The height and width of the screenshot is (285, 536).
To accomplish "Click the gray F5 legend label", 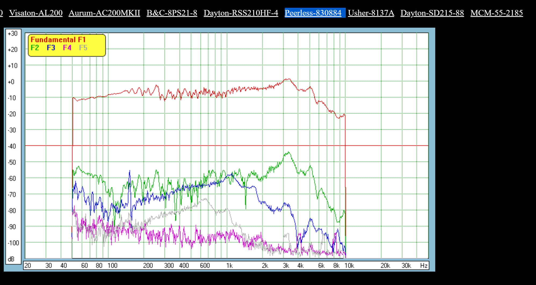I will click(x=83, y=48).
